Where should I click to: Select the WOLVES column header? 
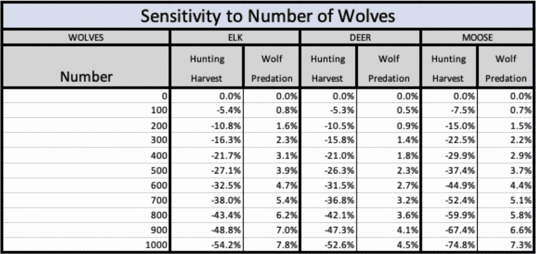(x=85, y=38)
